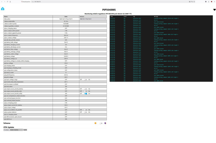This screenshot has height=143, width=216.
Task: Toggle the pip-output_source_priority_solar switch
Action: (x=85, y=91)
